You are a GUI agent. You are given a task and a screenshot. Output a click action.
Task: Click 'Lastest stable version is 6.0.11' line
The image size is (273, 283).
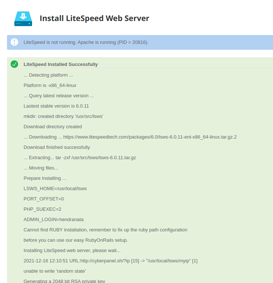click(56, 106)
